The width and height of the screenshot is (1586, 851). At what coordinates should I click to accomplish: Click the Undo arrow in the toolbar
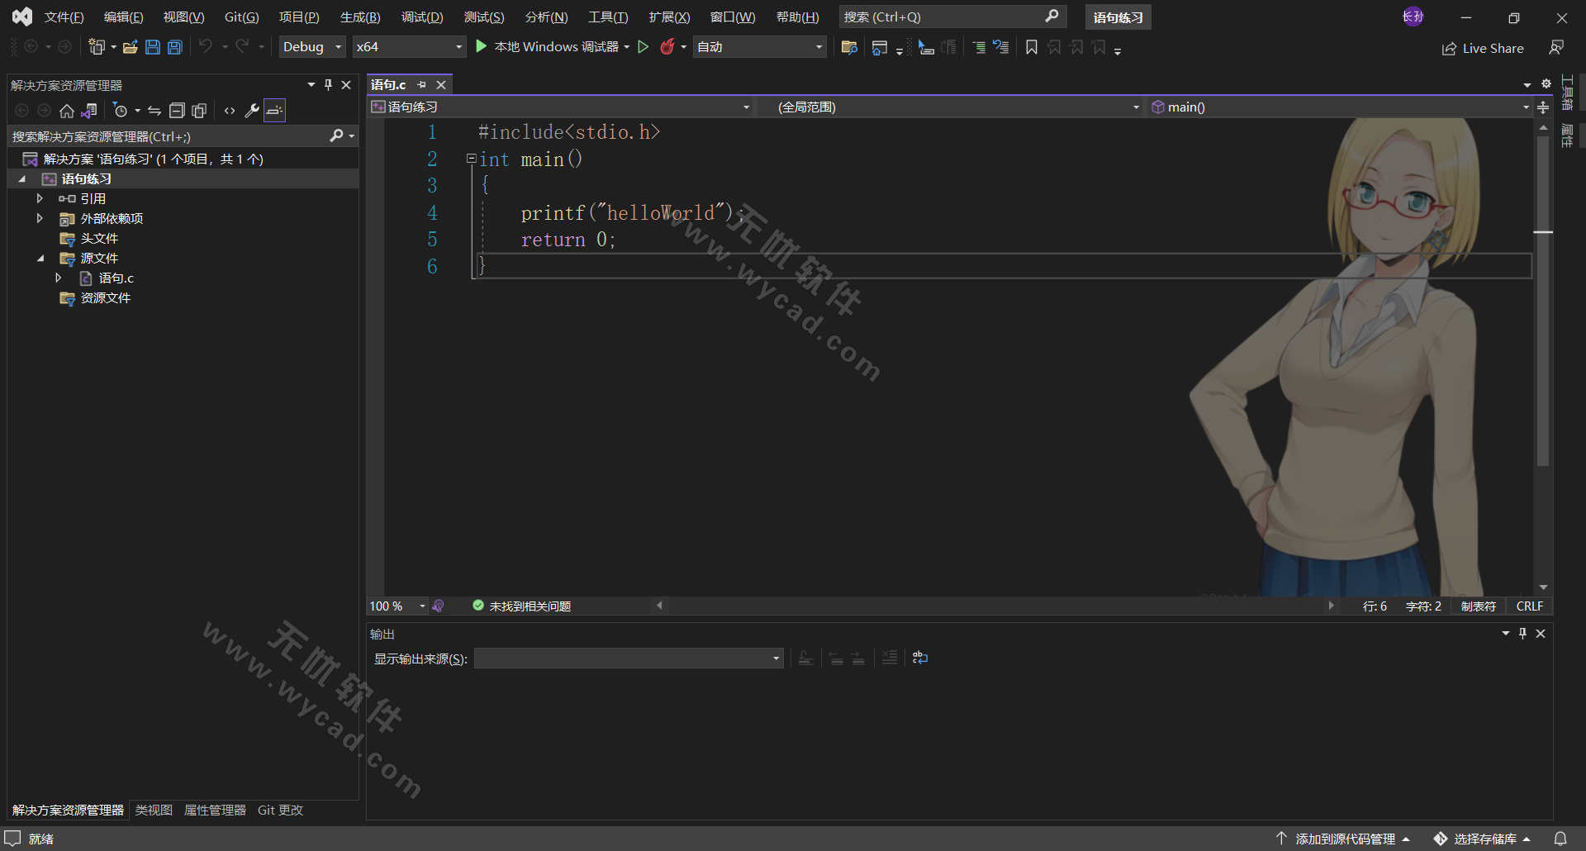tap(207, 46)
